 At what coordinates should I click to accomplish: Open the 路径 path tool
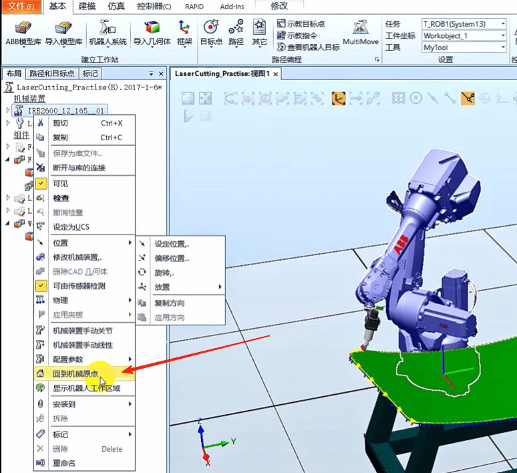pos(236,34)
